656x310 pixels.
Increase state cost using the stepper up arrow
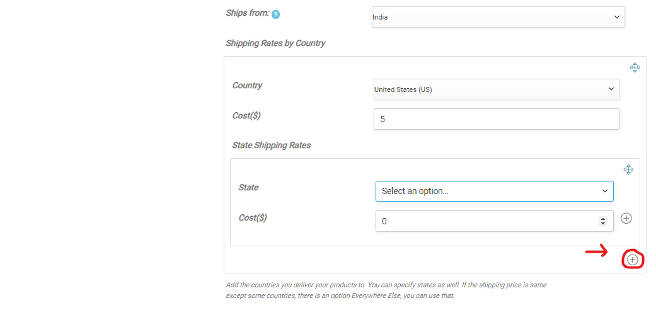point(603,218)
